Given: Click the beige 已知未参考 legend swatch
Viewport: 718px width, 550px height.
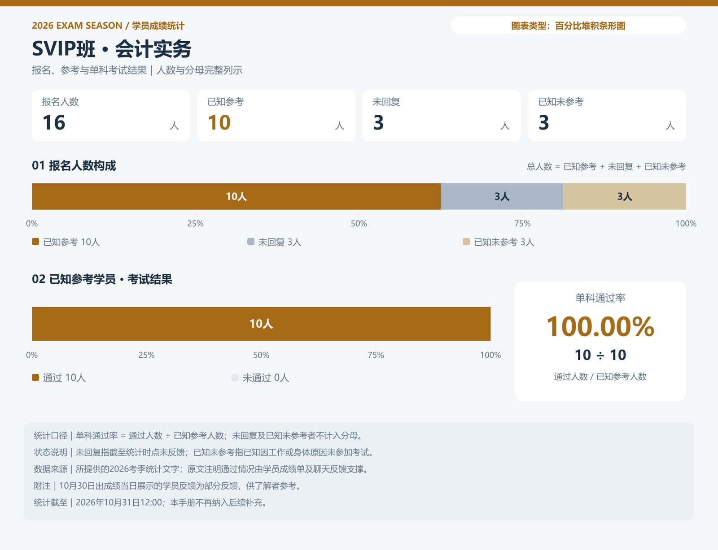Looking at the screenshot, I should click(x=466, y=242).
